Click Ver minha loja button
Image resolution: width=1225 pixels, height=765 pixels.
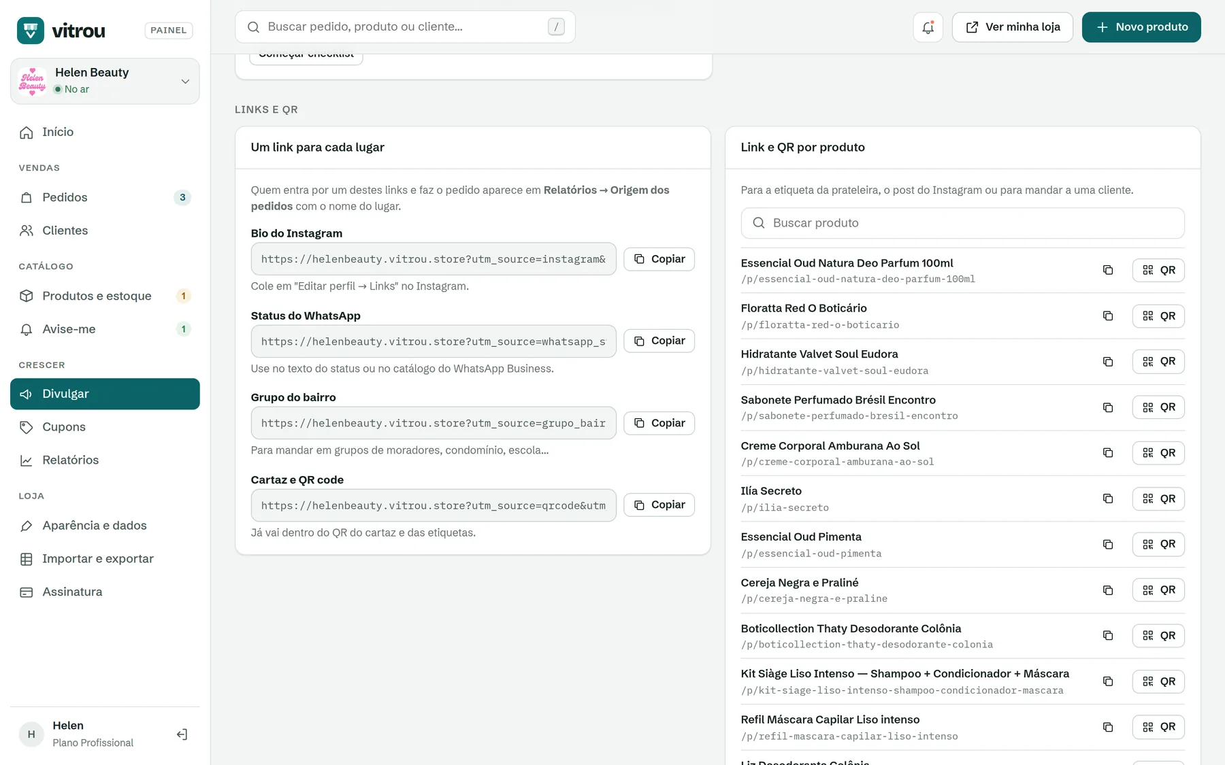pos(1013,27)
